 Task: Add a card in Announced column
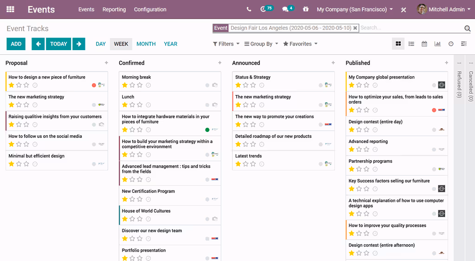click(x=333, y=63)
